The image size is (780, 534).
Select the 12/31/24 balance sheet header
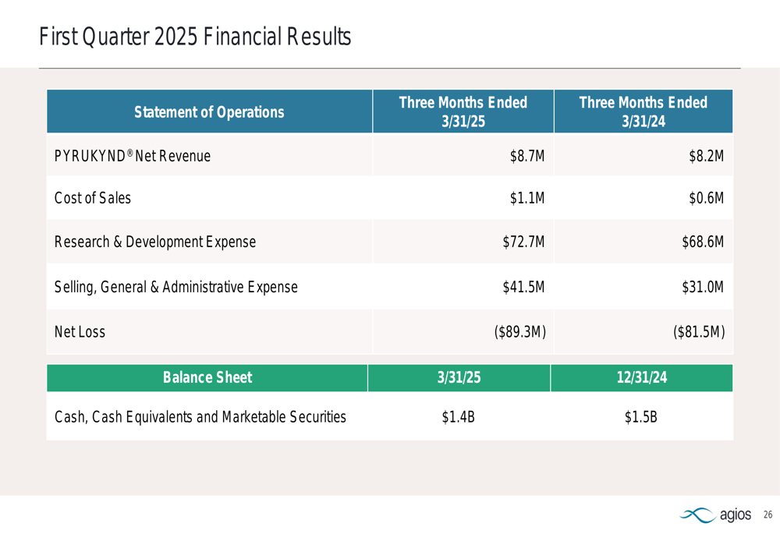(642, 377)
